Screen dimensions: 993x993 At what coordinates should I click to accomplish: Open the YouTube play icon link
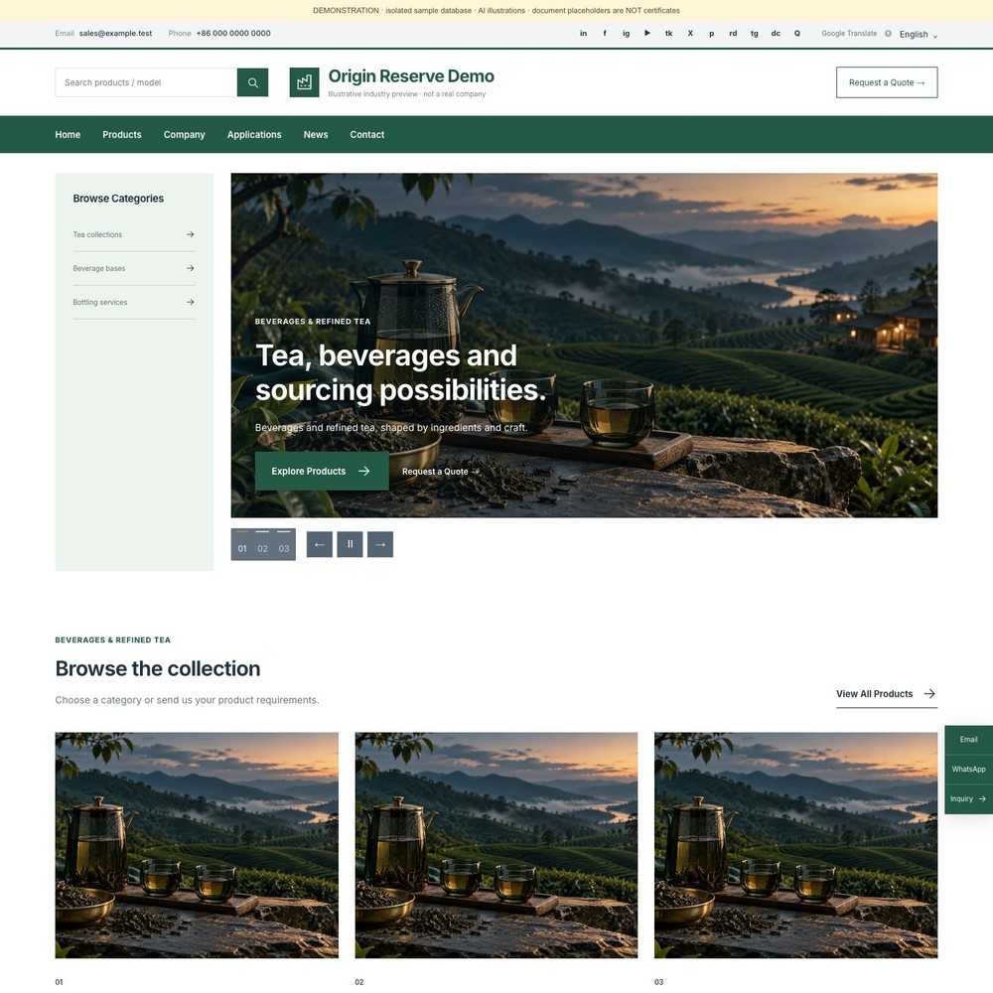[647, 34]
